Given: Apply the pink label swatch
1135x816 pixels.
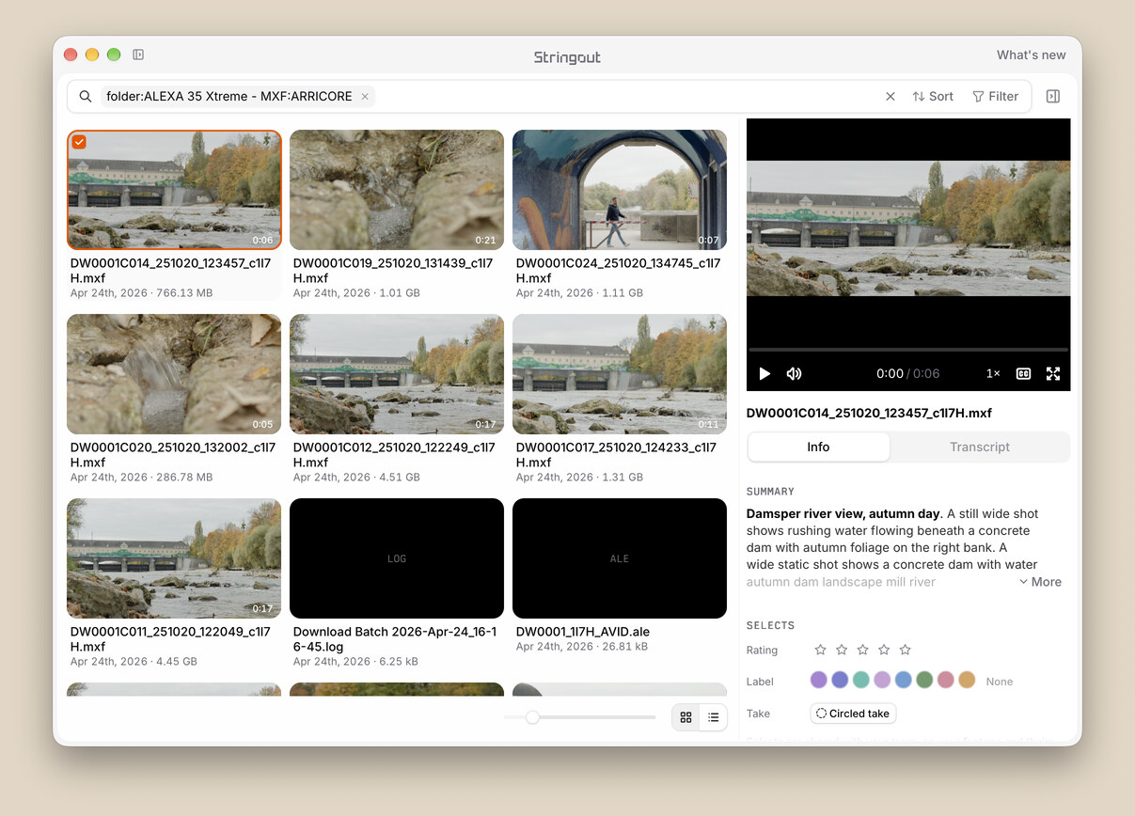Looking at the screenshot, I should 946,680.
